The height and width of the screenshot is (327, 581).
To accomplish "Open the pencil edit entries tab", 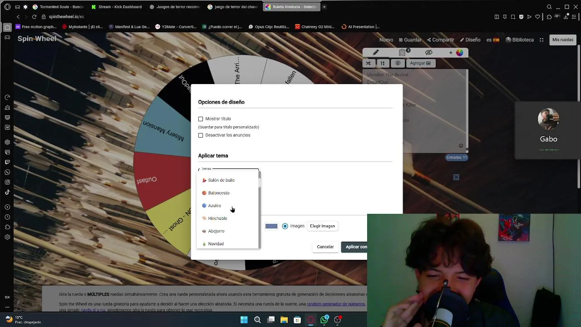I will (376, 53).
